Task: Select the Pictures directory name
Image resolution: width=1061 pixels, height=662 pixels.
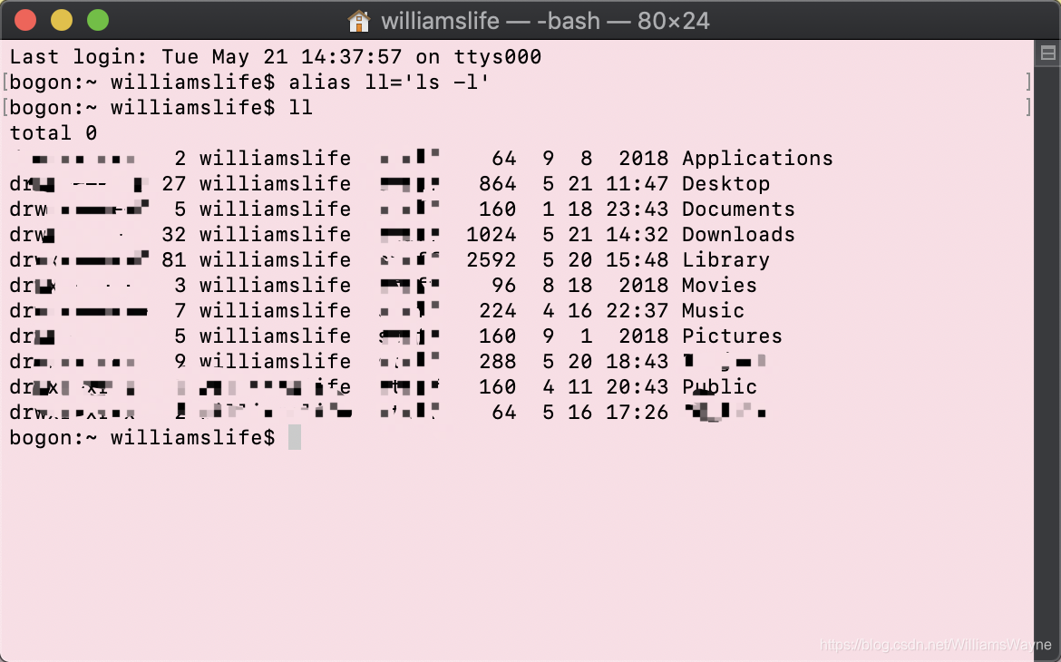Action: (732, 336)
